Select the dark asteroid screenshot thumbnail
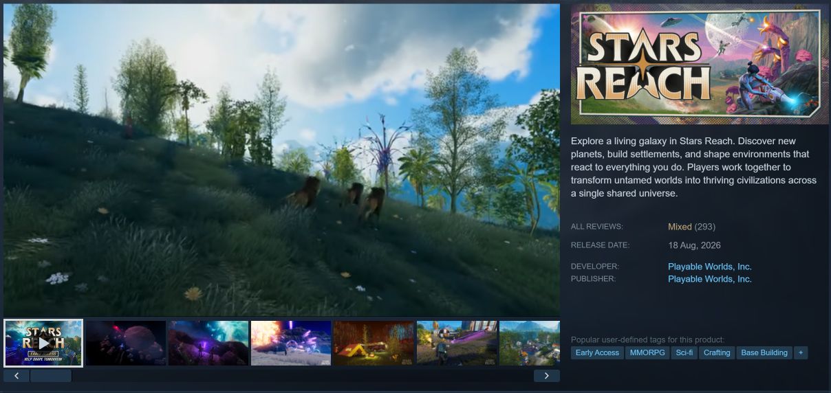The height and width of the screenshot is (393, 831). (x=126, y=343)
